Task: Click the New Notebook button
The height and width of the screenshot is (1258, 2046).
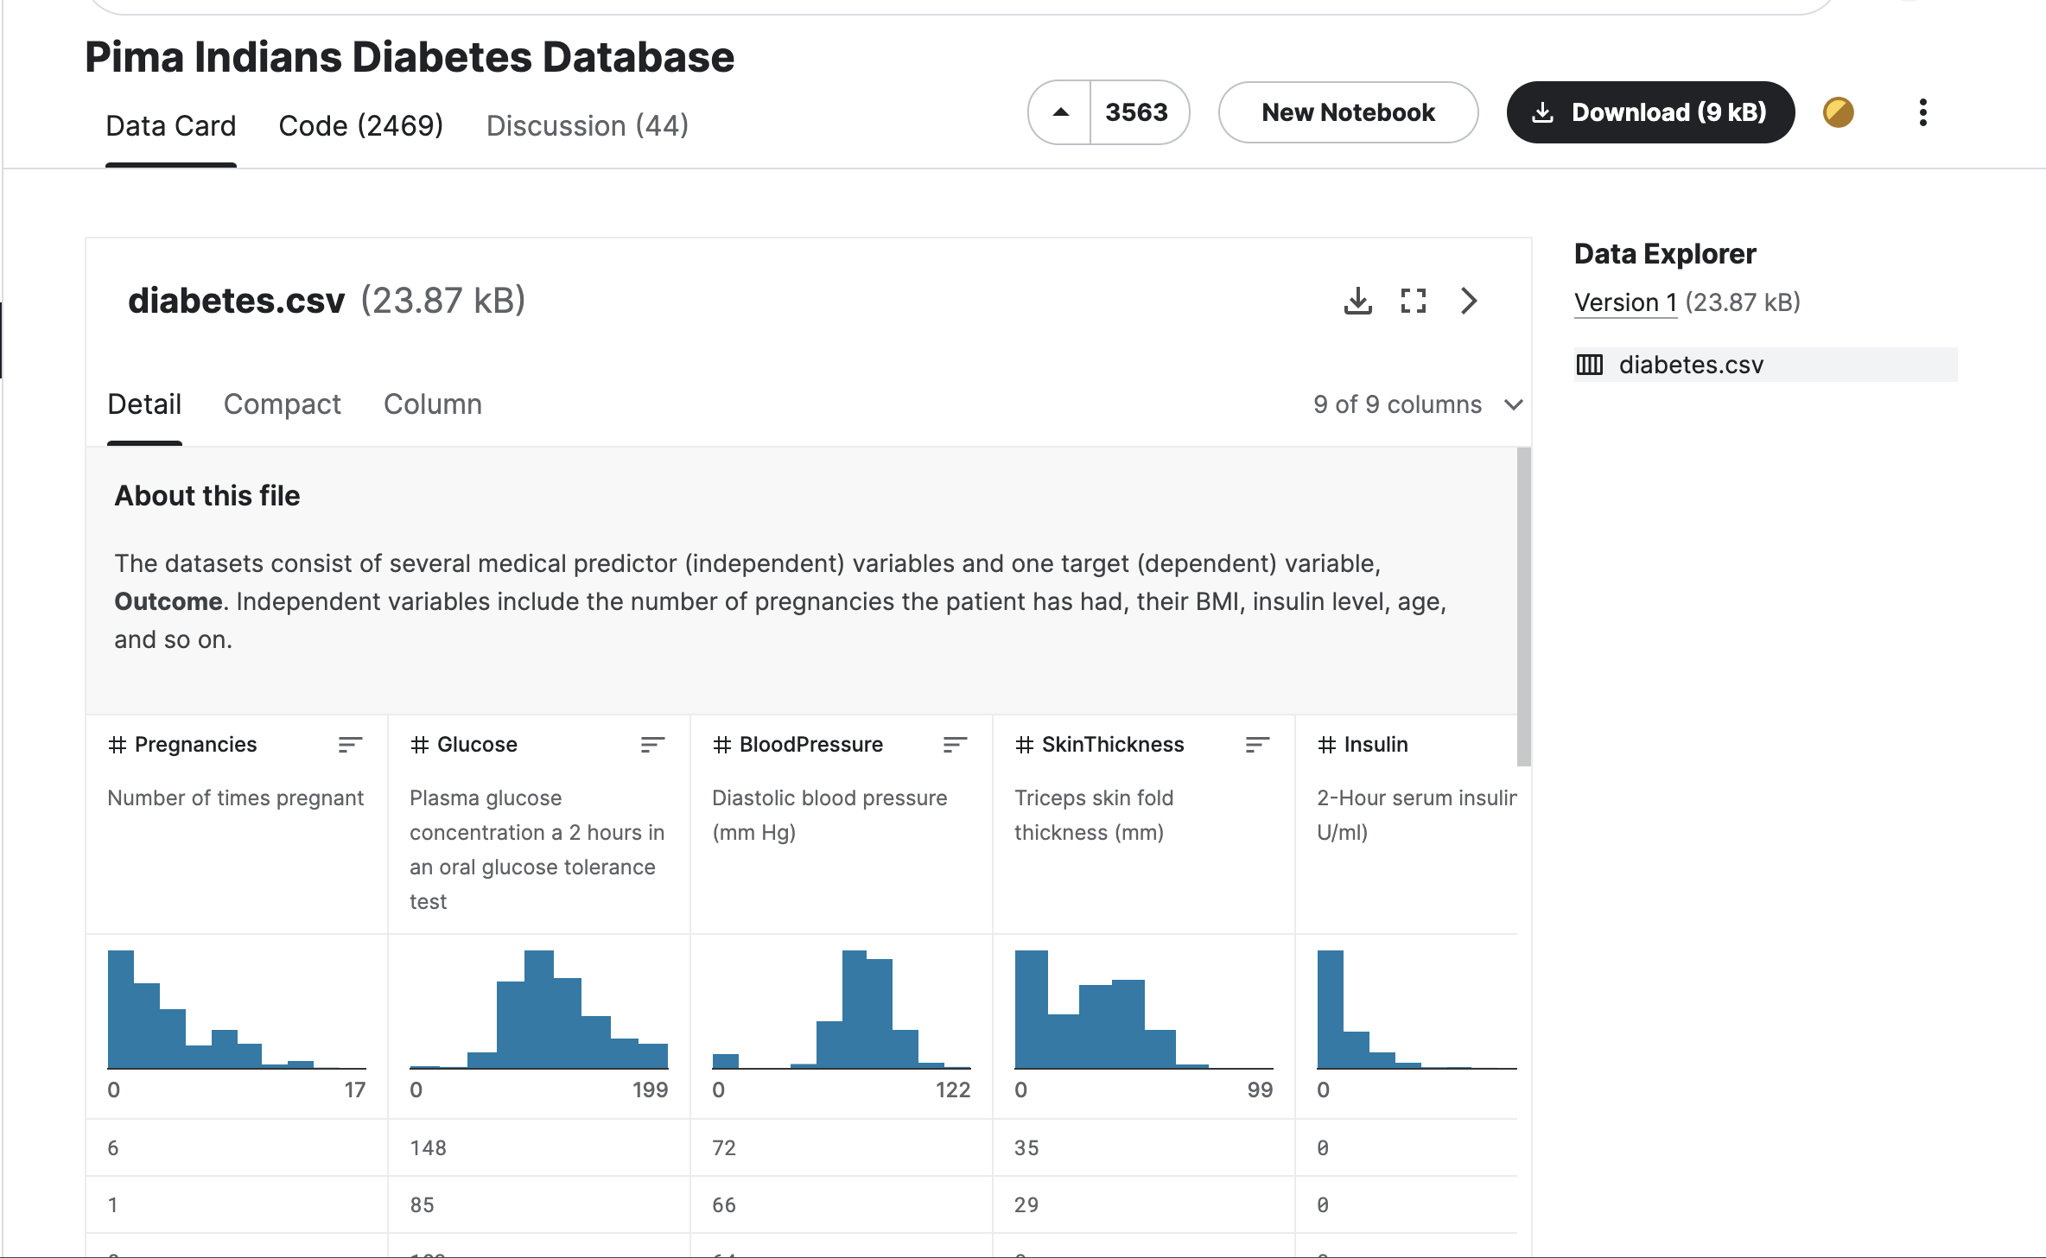Action: point(1346,112)
